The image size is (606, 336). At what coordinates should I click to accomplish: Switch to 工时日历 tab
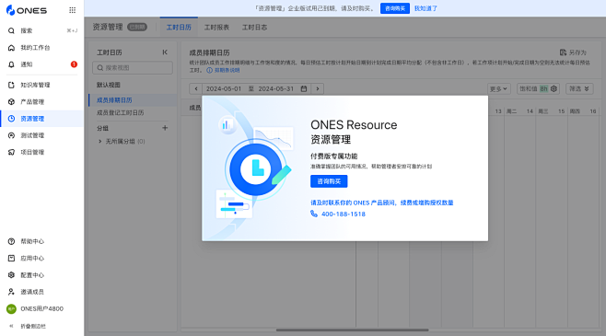tap(179, 28)
